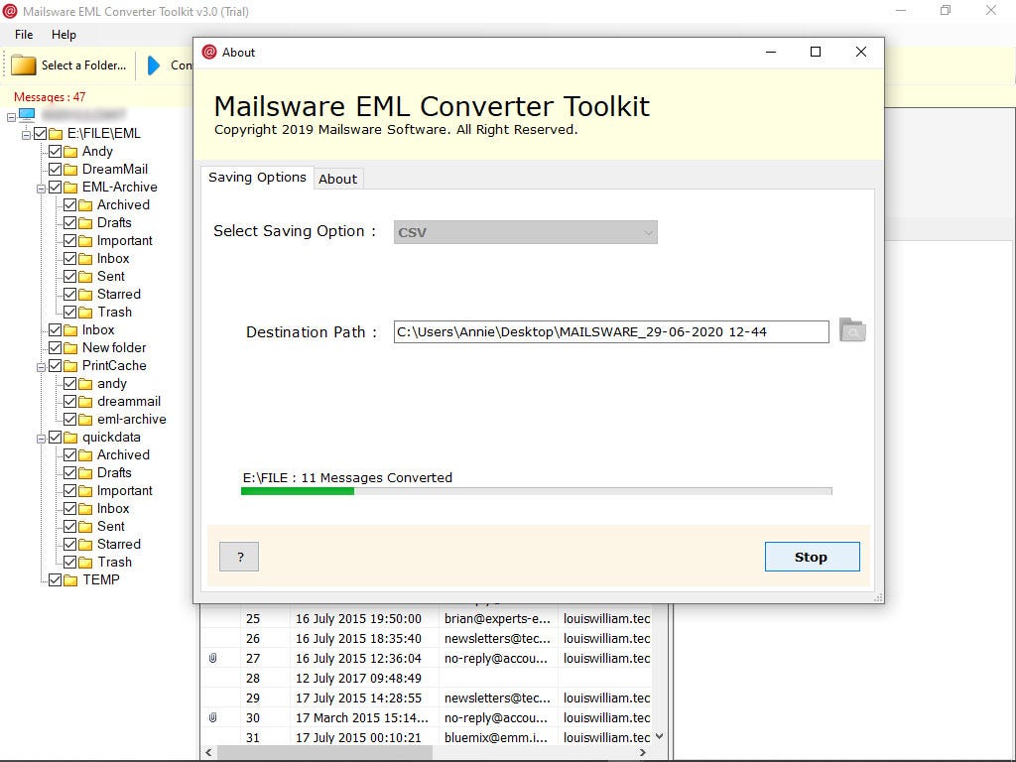The image size is (1016, 762).
Task: Click the blue Convert arrow icon
Action: click(x=150, y=65)
